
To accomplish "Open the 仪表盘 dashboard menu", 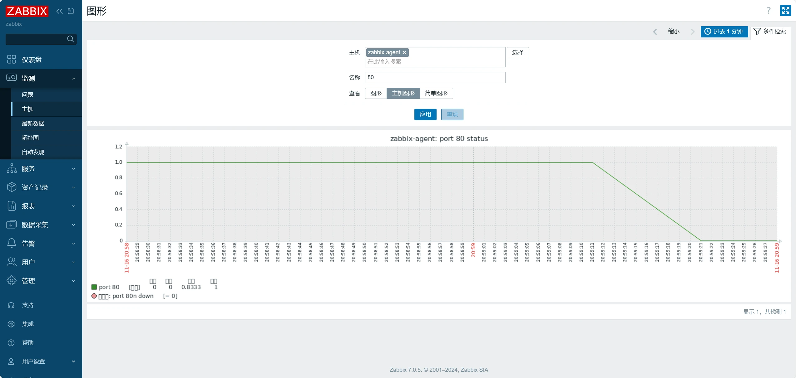I will 32,60.
